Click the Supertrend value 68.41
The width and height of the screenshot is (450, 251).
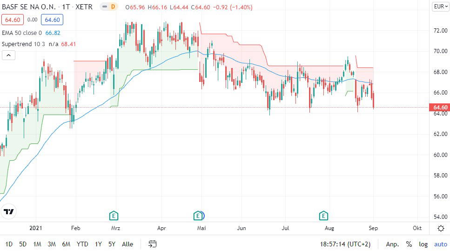[x=68, y=44]
